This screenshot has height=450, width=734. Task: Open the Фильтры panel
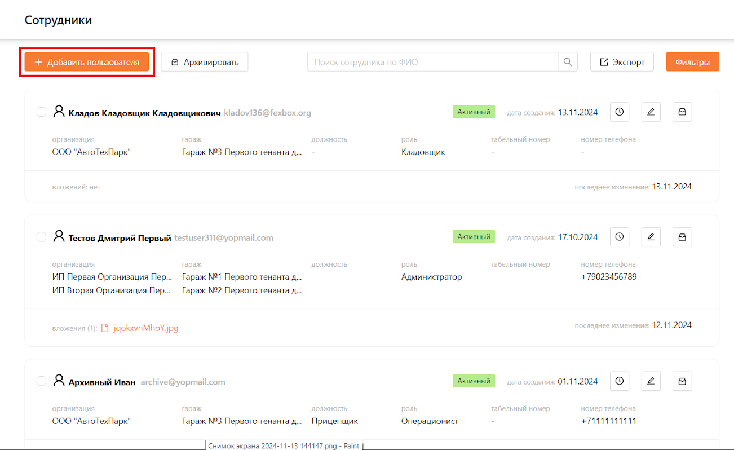point(692,62)
